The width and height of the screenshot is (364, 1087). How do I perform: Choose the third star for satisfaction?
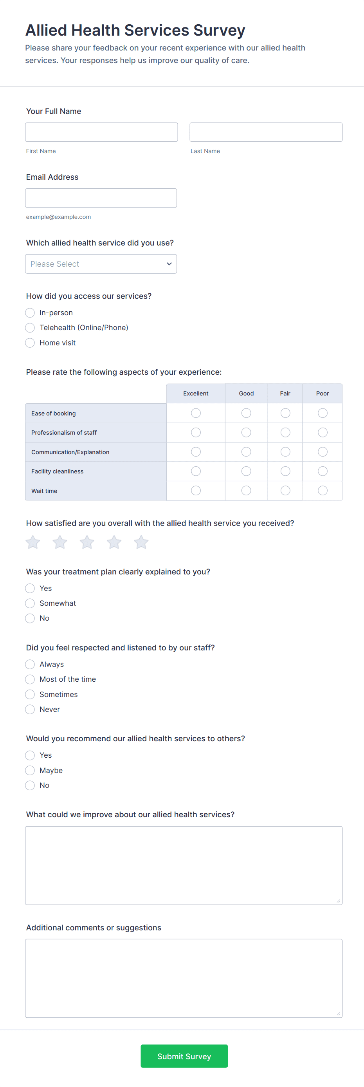pyautogui.click(x=87, y=542)
